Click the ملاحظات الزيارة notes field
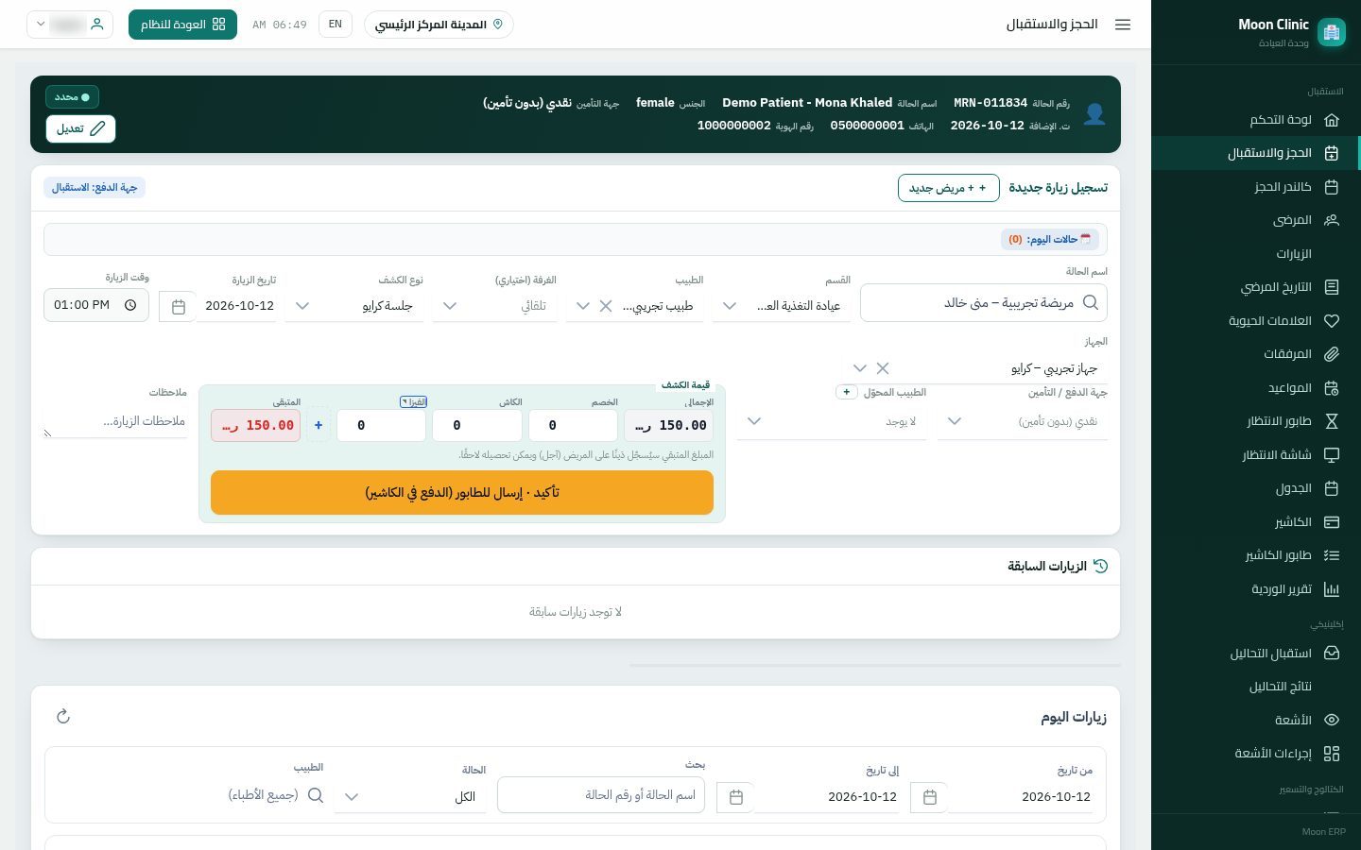Viewport: 1361px width, 850px height. point(115,421)
